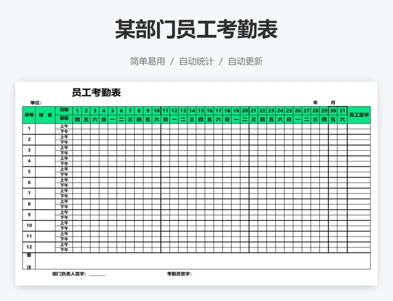Click serial number 3 in 序号 column
Viewport: 393px width, 301px height.
[x=29, y=150]
